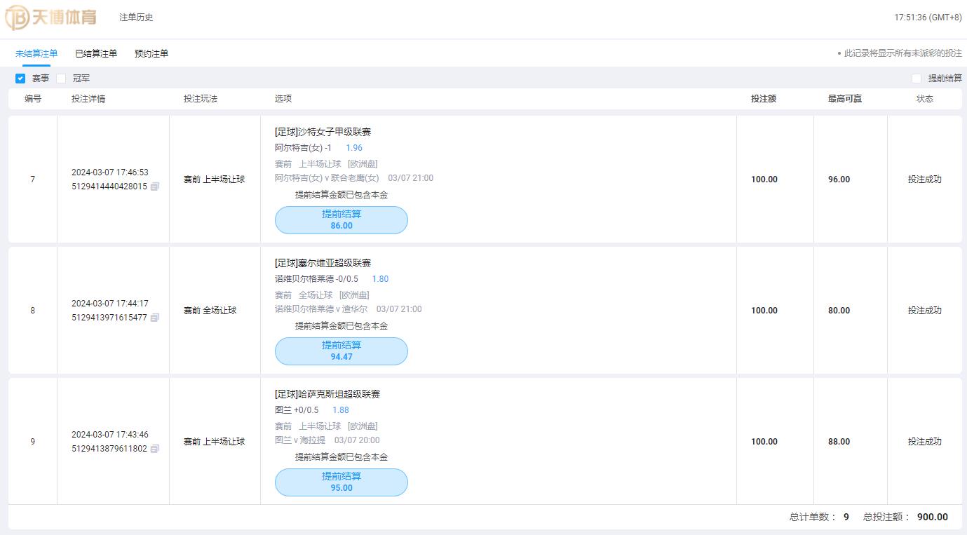This screenshot has height=535, width=967.
Task: Click the 1.88 odds for 图兰
Action: 341,410
